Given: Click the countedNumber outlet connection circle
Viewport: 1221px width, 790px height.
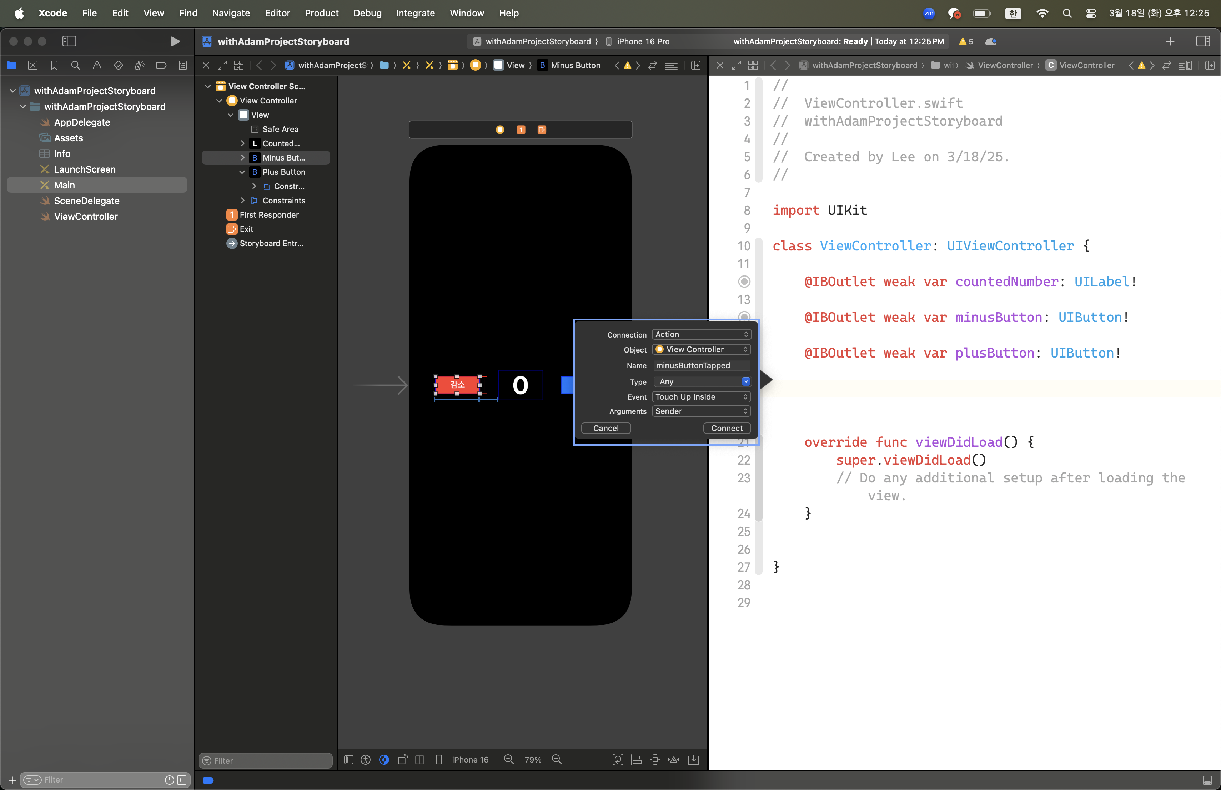Looking at the screenshot, I should click(744, 282).
